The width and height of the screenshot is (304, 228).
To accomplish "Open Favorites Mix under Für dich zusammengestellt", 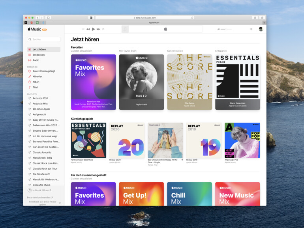I will click(94, 194).
